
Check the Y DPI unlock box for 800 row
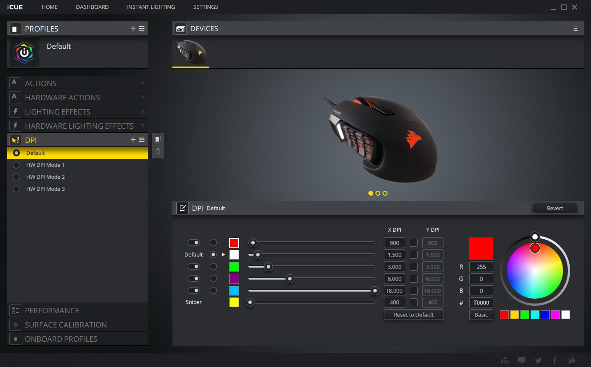point(414,243)
